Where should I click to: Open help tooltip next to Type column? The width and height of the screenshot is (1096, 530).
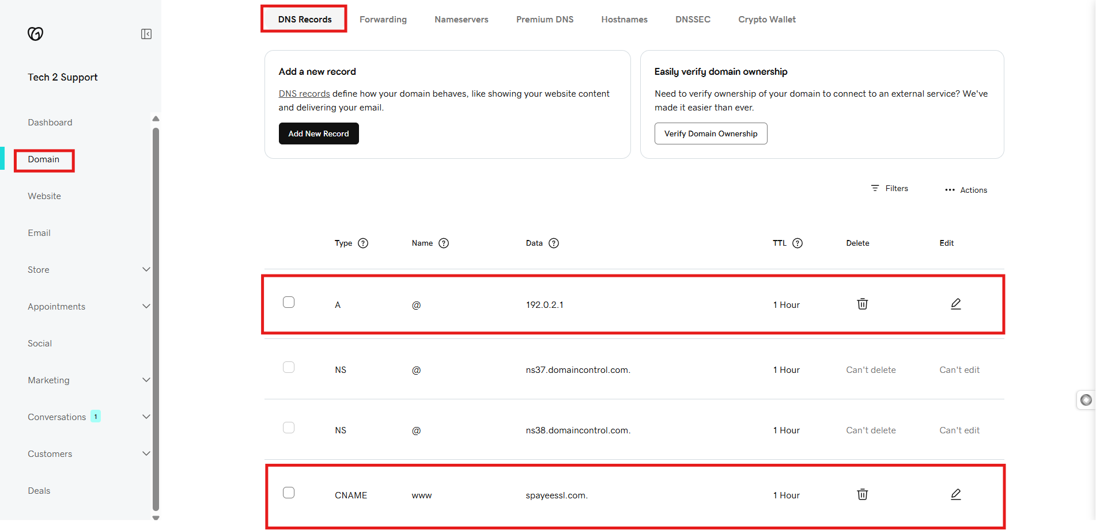coord(363,243)
